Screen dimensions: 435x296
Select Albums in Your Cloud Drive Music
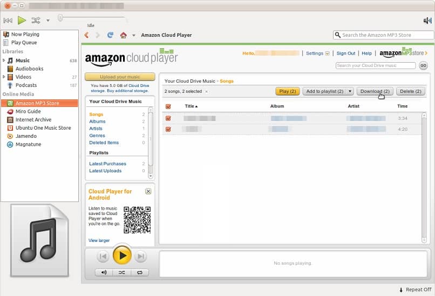[x=97, y=122]
